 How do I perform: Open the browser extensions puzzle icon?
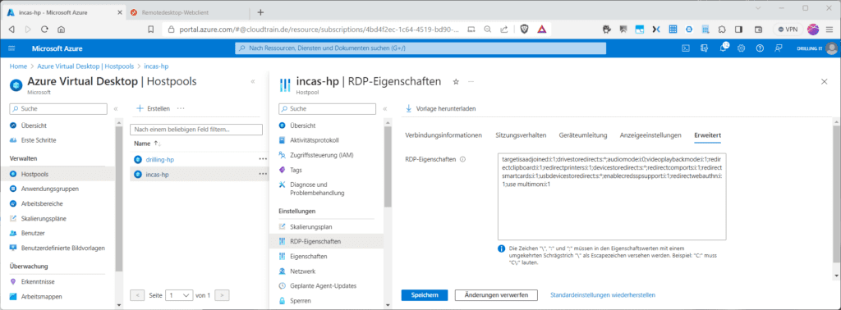tap(722, 30)
